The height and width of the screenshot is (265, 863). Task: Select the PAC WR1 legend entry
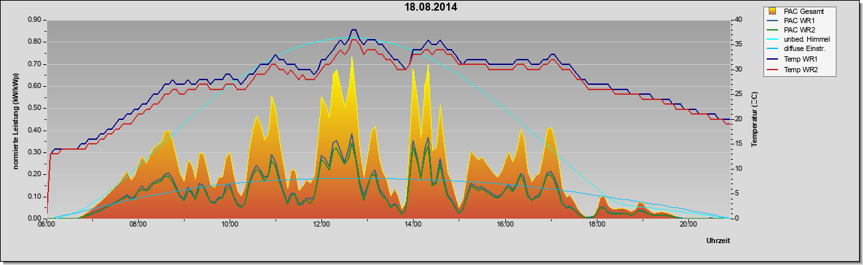pyautogui.click(x=791, y=21)
